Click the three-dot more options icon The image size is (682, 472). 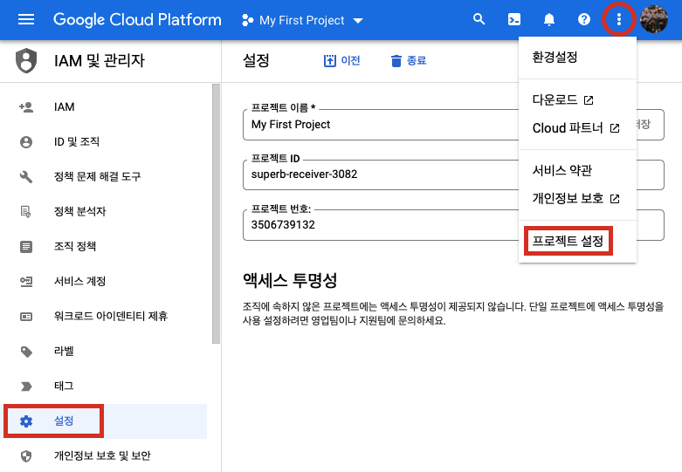[x=619, y=19]
